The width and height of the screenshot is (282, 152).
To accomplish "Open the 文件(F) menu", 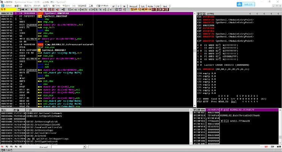I will click(8, 6).
